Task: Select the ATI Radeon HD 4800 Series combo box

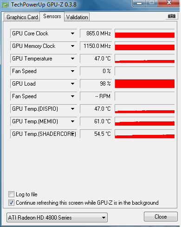Action: pyautogui.click(x=57, y=218)
